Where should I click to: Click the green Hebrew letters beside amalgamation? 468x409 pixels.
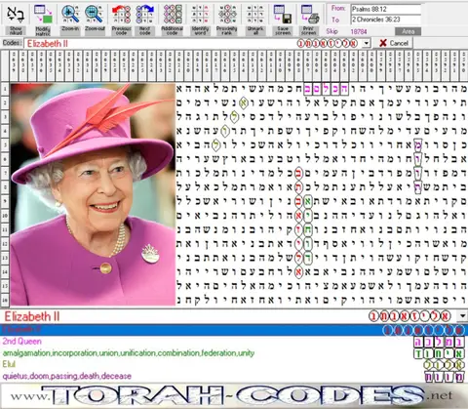pyautogui.click(x=439, y=353)
